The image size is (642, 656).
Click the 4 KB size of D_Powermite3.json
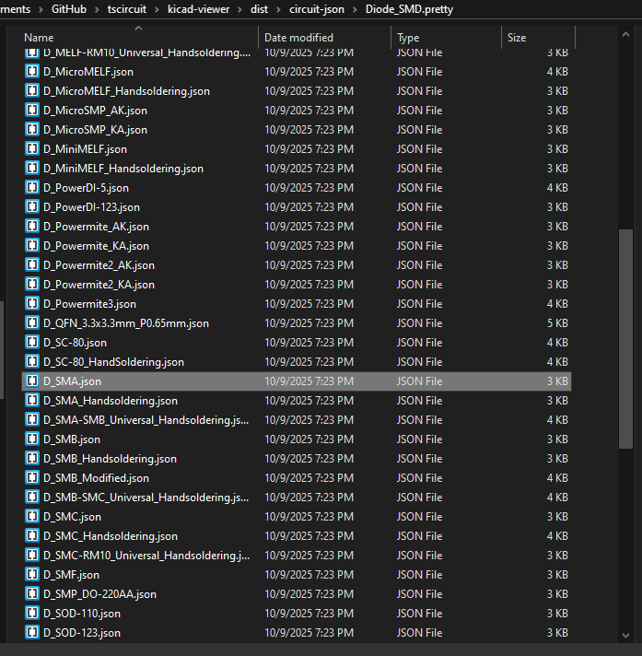pos(557,304)
